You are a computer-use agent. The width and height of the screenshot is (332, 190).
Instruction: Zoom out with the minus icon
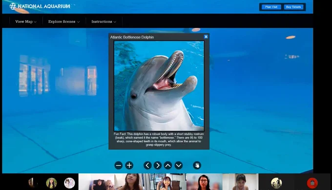point(119,166)
